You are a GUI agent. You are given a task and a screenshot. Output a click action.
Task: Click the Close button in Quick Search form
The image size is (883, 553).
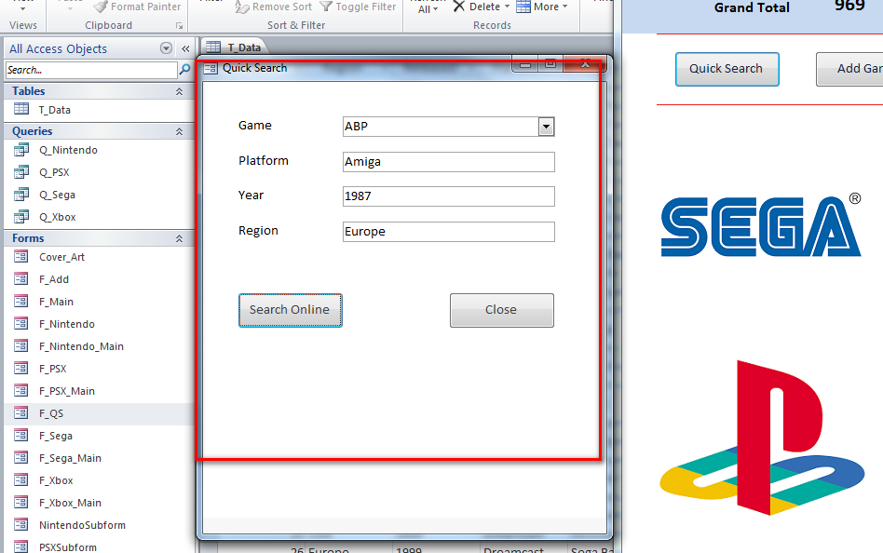tap(501, 310)
